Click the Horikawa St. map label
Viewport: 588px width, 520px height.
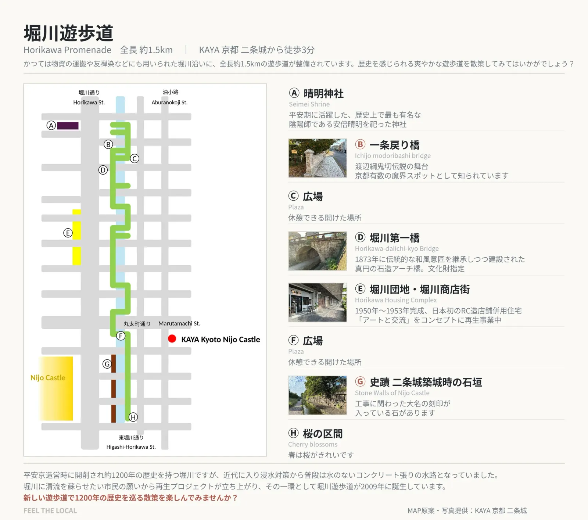pyautogui.click(x=89, y=103)
